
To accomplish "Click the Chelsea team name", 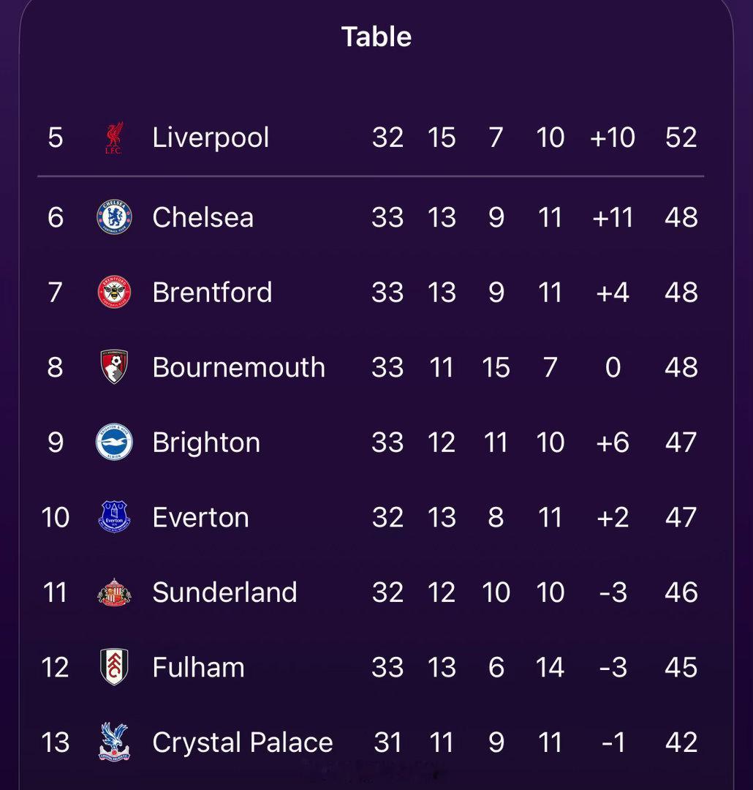I will 203,217.
